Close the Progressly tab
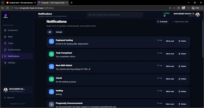 click(67, 3)
